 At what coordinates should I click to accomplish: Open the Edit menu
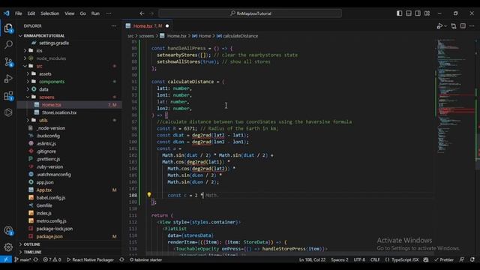[x=31, y=13]
